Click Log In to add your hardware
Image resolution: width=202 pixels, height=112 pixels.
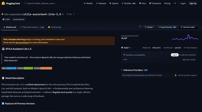tap(175, 55)
